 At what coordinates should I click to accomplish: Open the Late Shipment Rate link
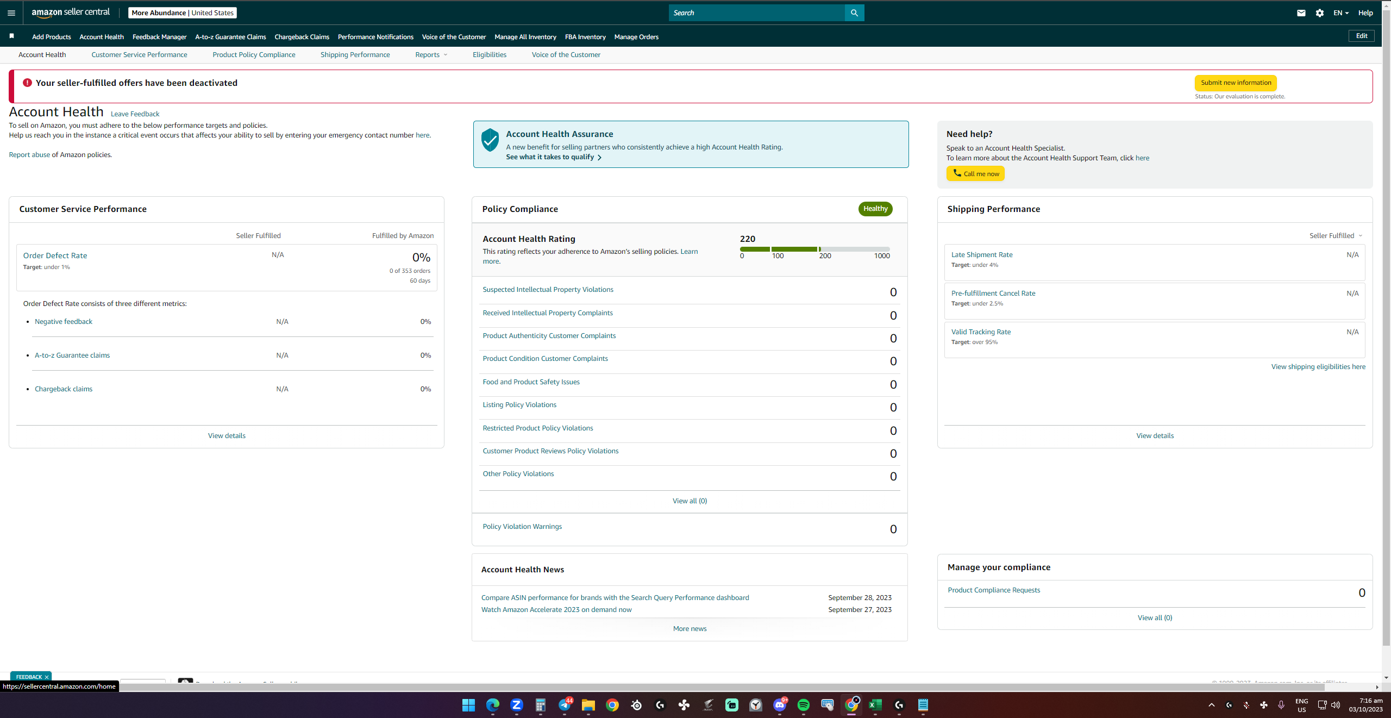click(x=982, y=254)
